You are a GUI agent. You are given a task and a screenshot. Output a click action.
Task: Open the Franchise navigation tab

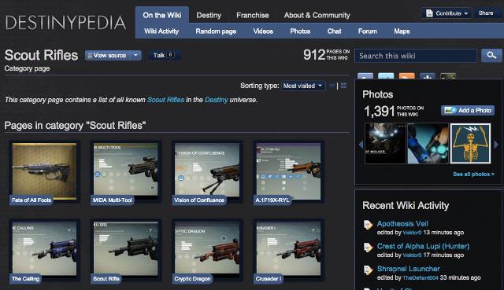252,15
